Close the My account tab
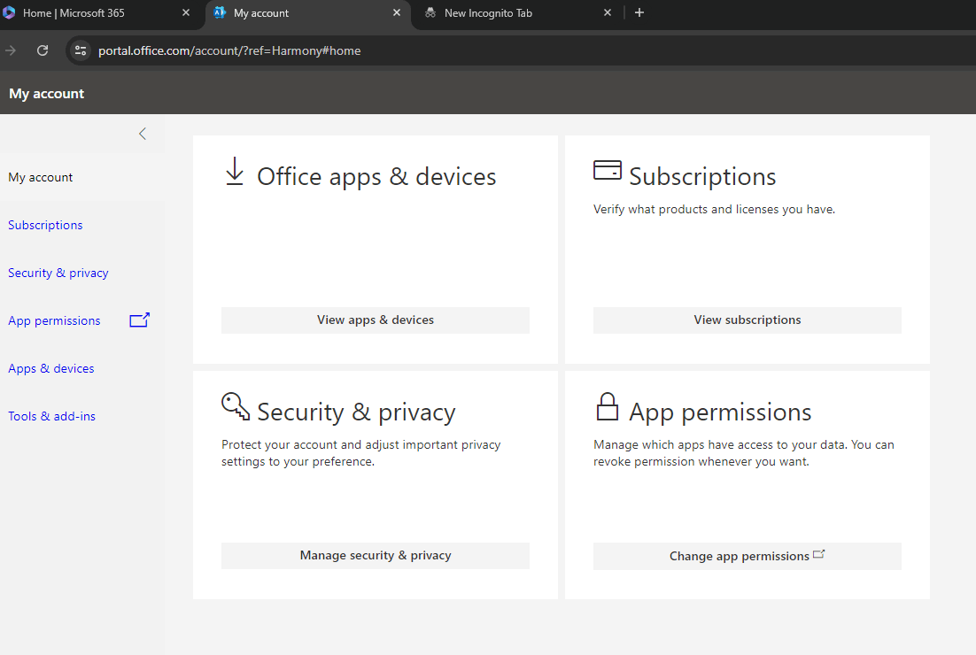Viewport: 976px width, 655px height. click(397, 12)
